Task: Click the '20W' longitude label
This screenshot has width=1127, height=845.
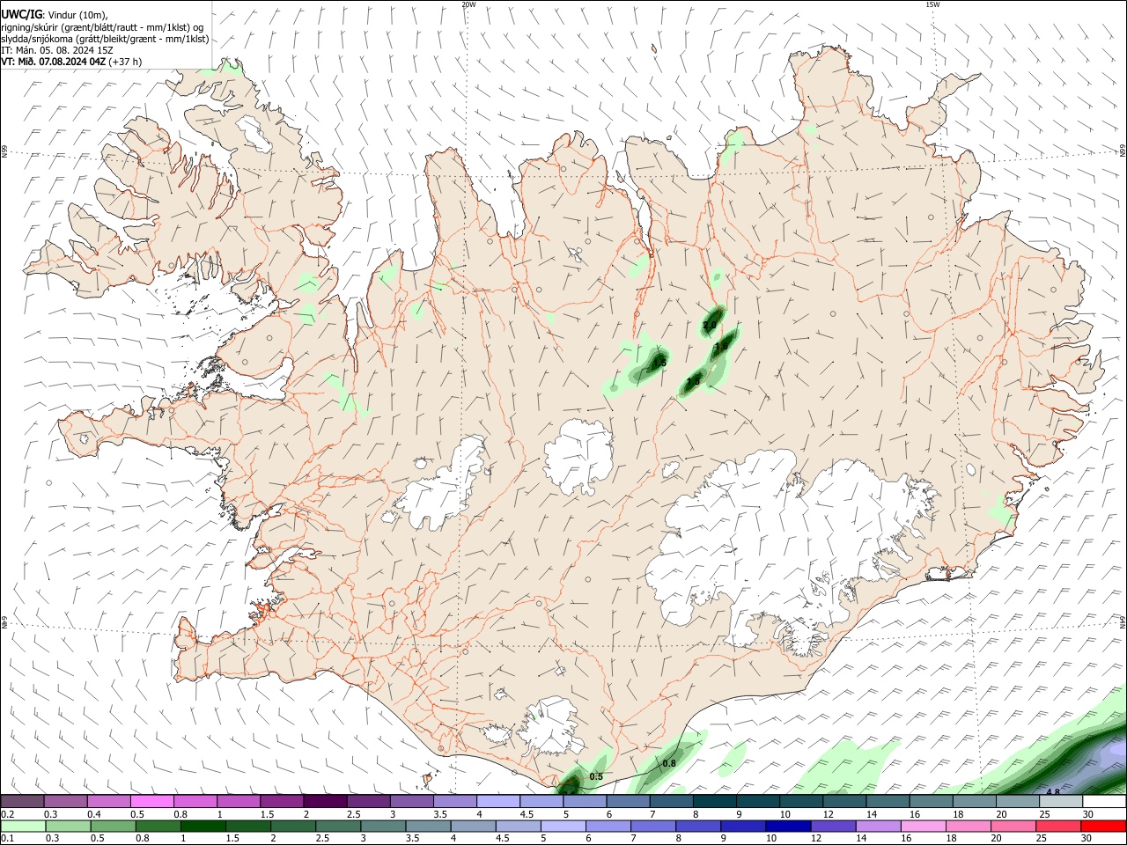Action: 468,4
